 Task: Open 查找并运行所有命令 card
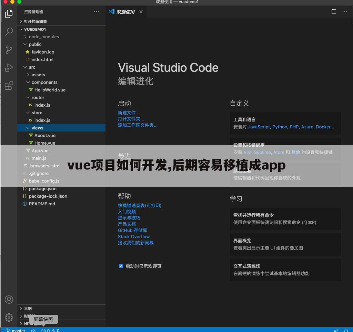click(x=285, y=219)
